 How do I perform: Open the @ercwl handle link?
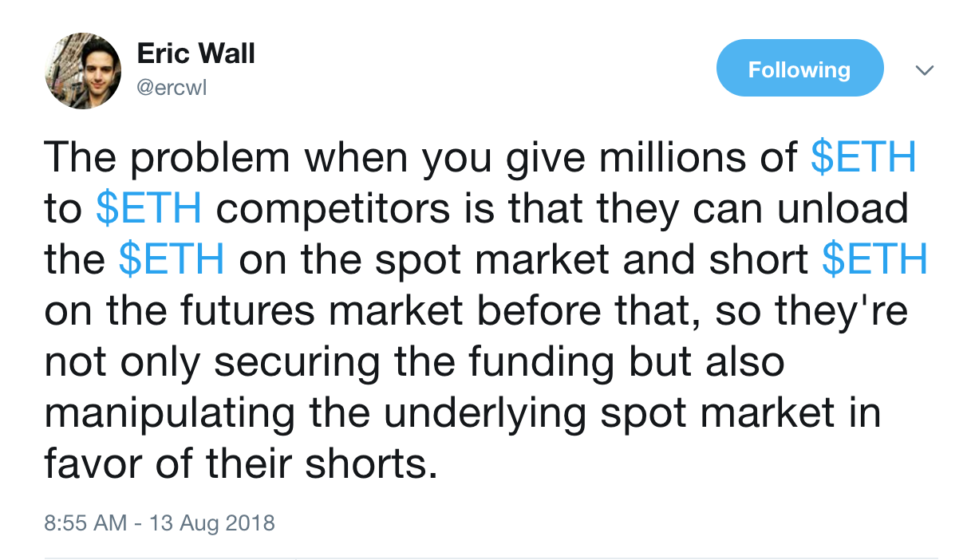172,88
